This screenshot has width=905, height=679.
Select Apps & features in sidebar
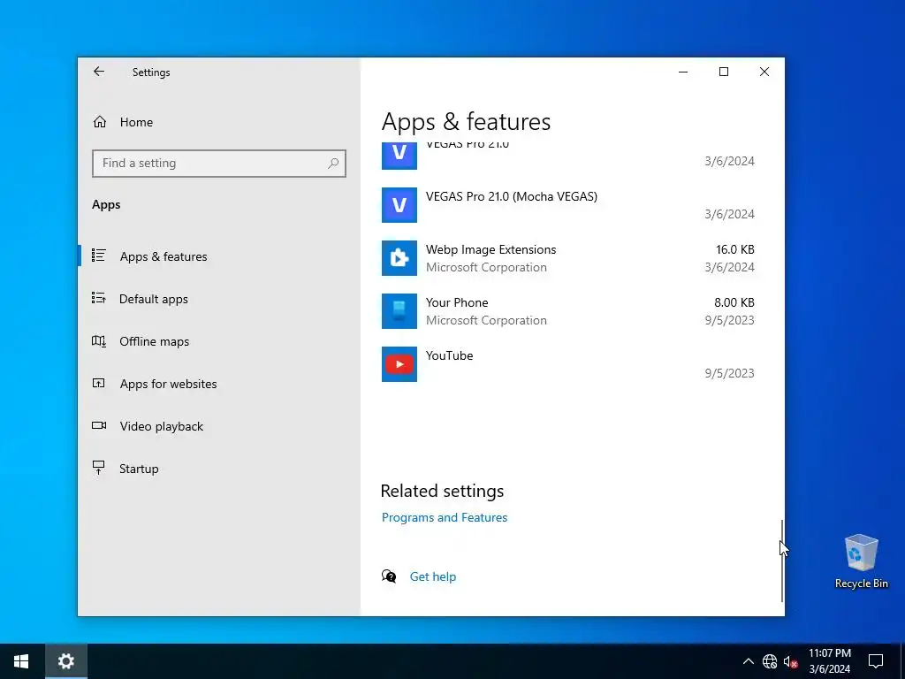pyautogui.click(x=164, y=256)
